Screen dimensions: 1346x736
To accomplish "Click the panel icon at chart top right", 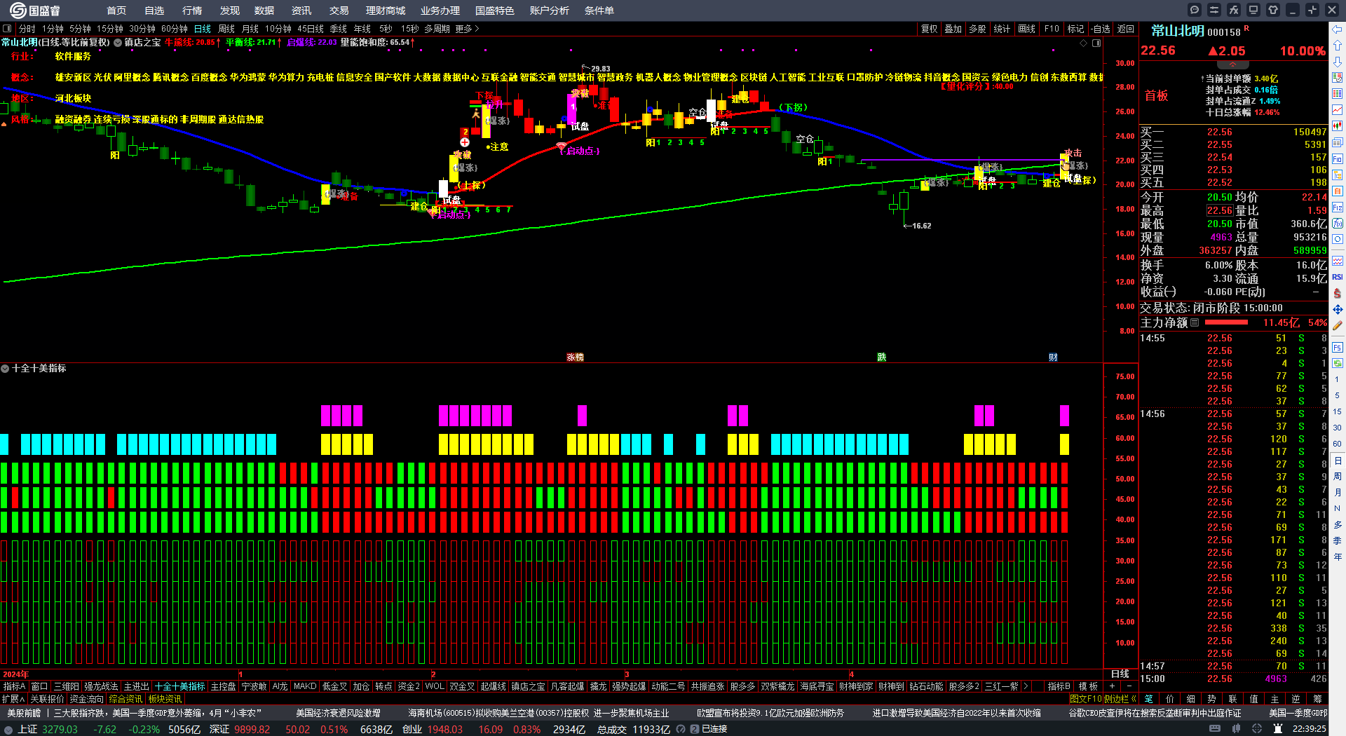I will 1096,43.
